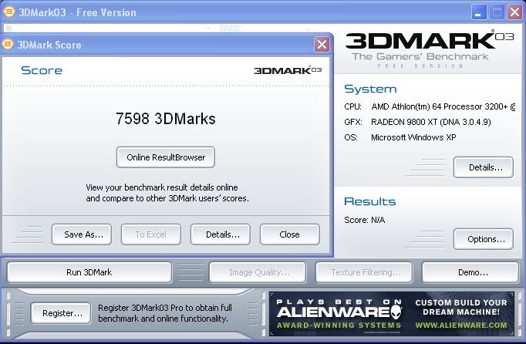Screen dimensions: 526x344
Task: Click the 3DMark03 app icon in main title bar
Action: 8,12
